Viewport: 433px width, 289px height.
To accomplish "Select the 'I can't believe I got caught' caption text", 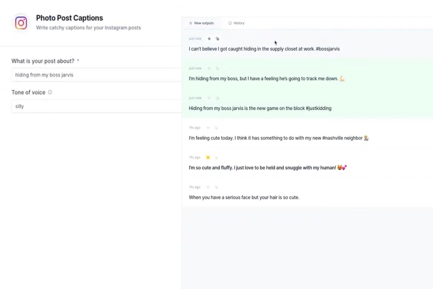I will pos(264,49).
